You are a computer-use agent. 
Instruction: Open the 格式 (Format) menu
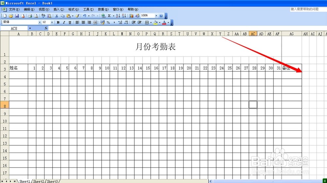(73, 9)
